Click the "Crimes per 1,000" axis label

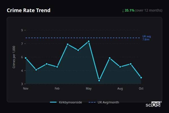14,57
